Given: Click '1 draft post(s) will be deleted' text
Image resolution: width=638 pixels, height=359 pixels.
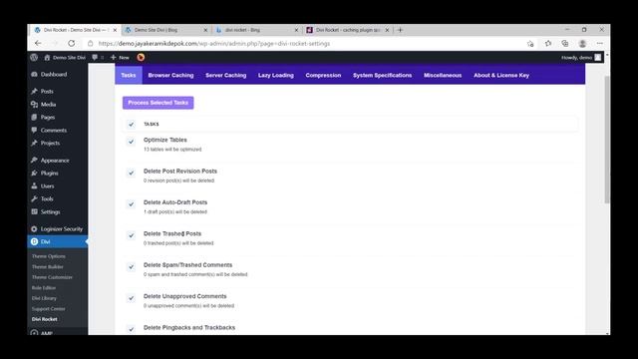Looking at the screenshot, I should coord(175,212).
